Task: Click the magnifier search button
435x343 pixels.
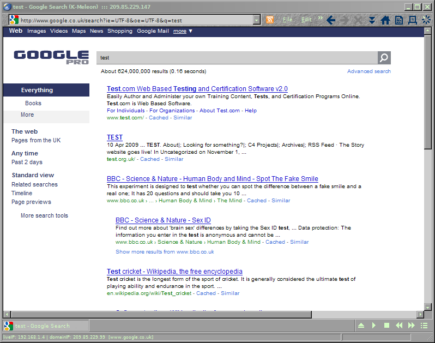Action: 384,58
